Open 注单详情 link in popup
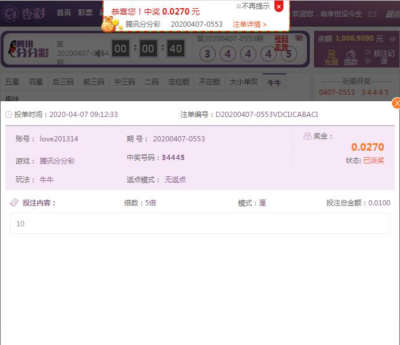Viewport: 400px width, 345px height. 249,24
